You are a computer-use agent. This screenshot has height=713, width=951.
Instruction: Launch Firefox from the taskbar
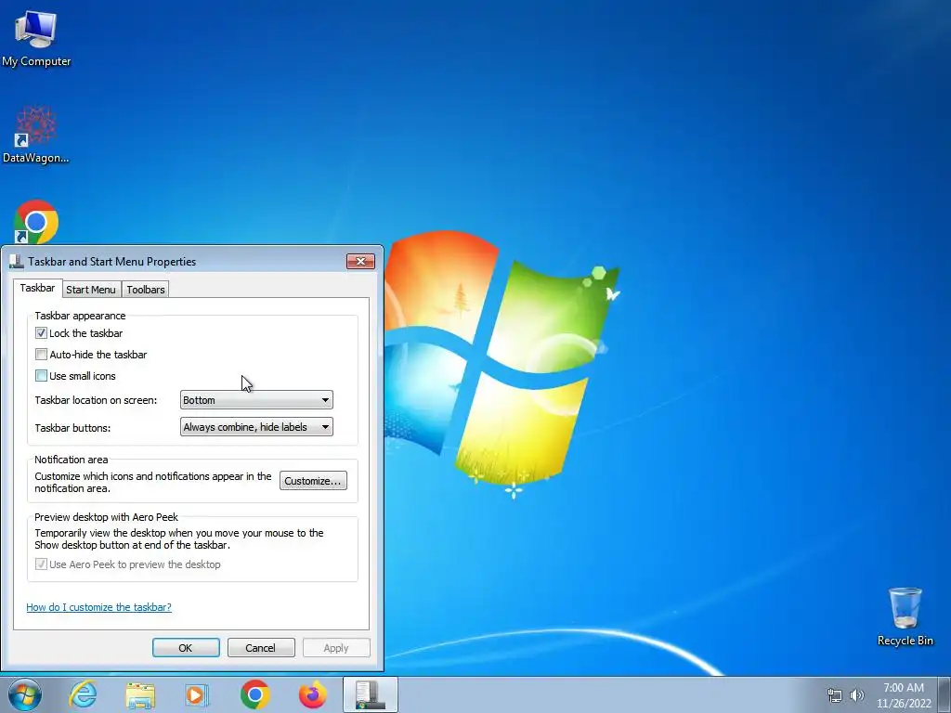pos(313,694)
